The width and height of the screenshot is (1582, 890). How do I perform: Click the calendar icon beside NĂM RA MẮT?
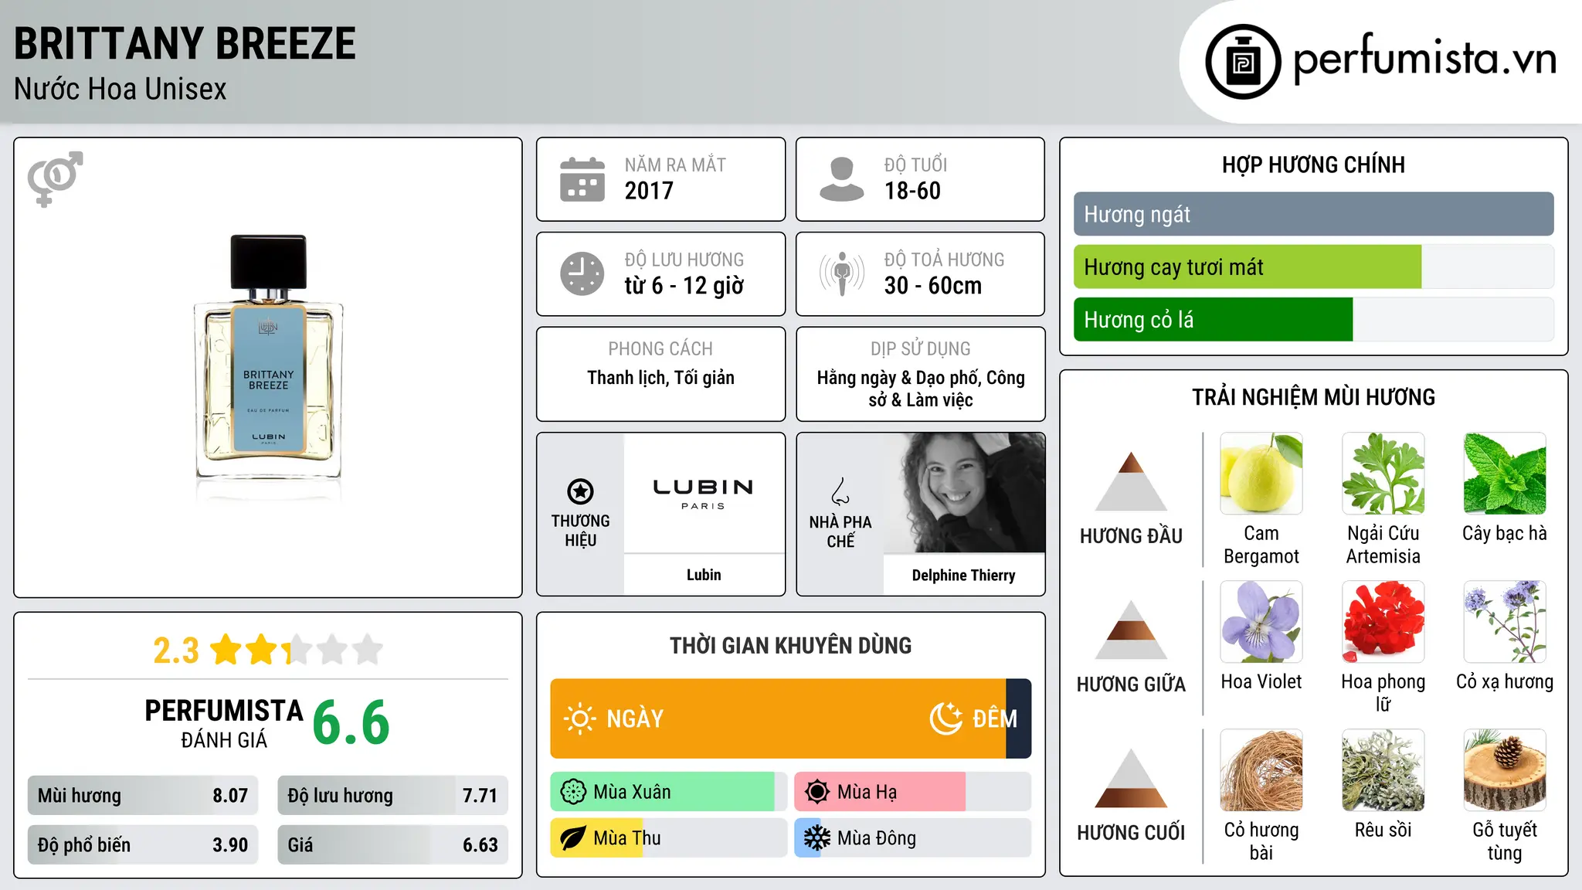click(x=582, y=179)
